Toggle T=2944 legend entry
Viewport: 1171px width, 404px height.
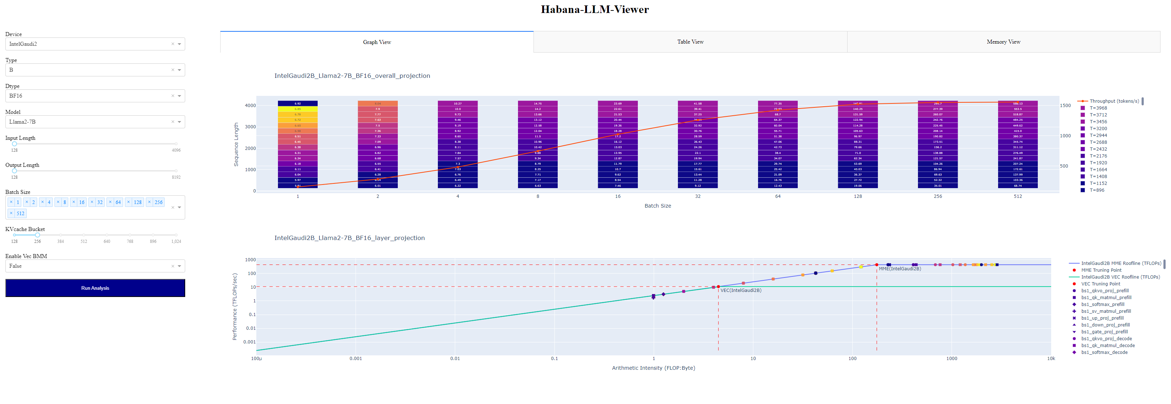(x=1093, y=135)
